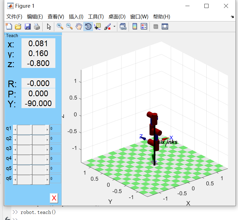
Task: Click the z value -0.800 display
Action: click(x=38, y=63)
